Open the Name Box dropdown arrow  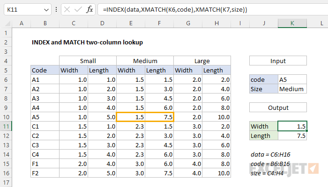coord(46,10)
